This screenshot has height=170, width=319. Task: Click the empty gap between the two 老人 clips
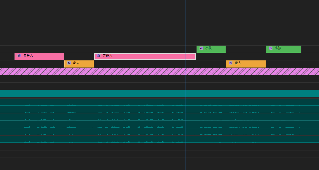click(159, 64)
